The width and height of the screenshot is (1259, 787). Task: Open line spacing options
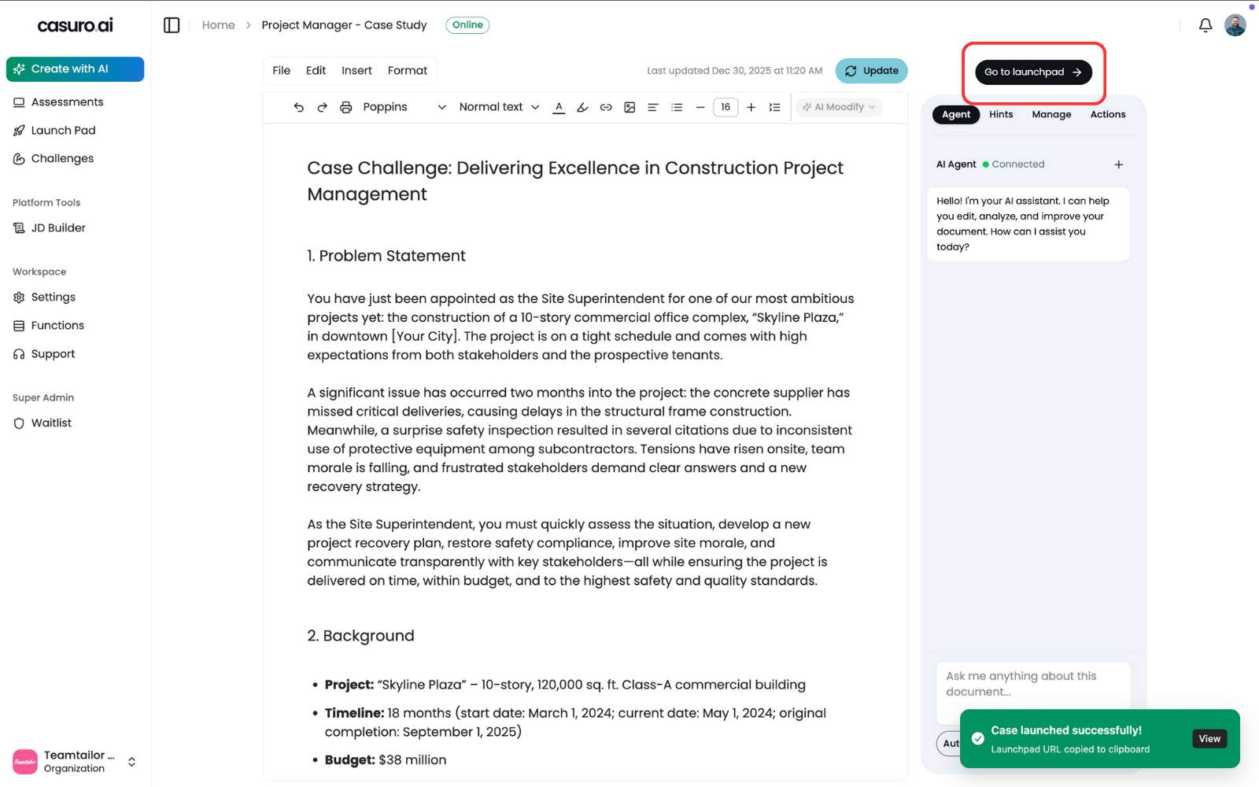pos(774,107)
